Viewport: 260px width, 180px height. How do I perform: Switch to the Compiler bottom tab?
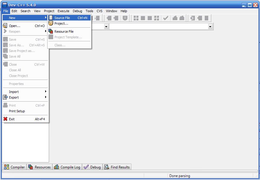pyautogui.click(x=15, y=167)
